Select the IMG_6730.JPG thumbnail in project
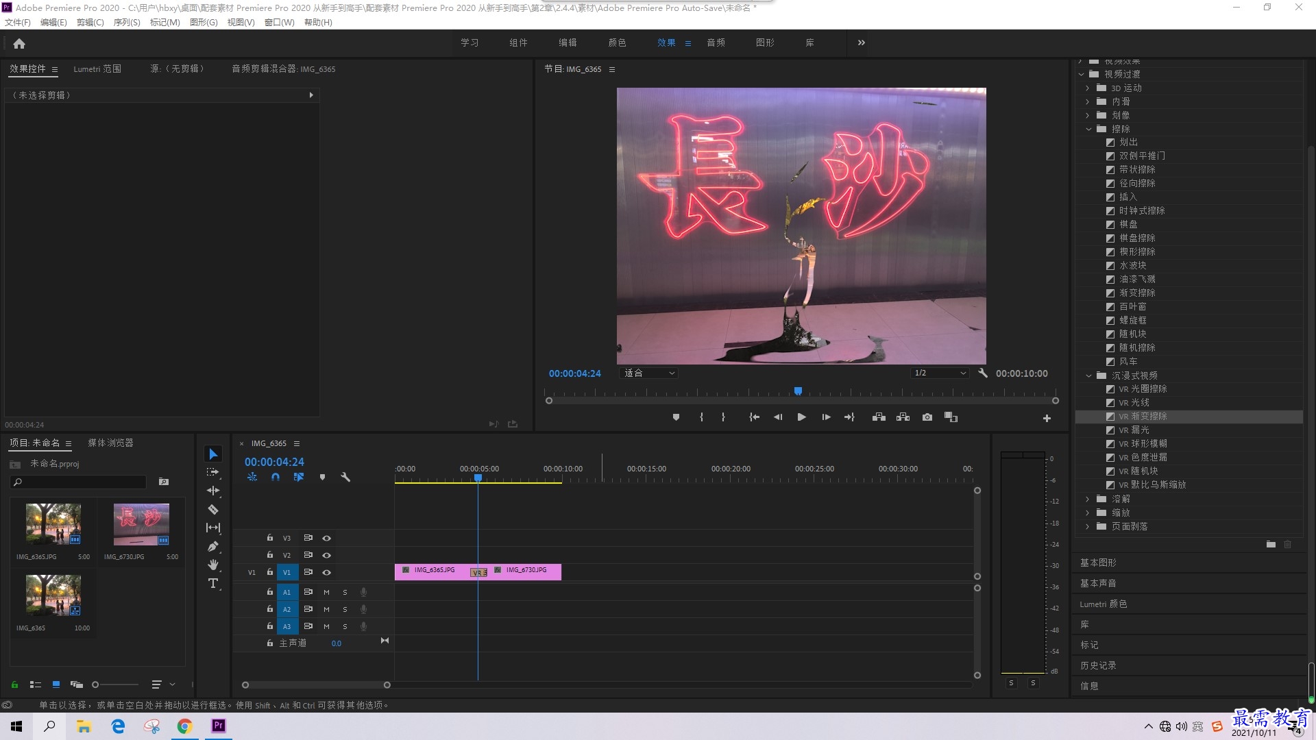Image resolution: width=1316 pixels, height=740 pixels. point(141,524)
